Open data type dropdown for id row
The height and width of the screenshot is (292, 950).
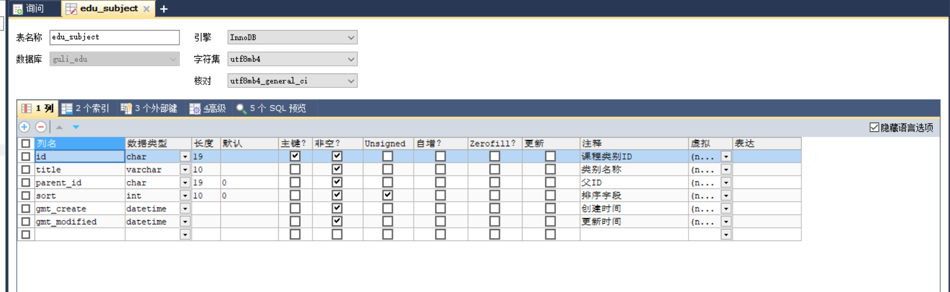click(185, 157)
